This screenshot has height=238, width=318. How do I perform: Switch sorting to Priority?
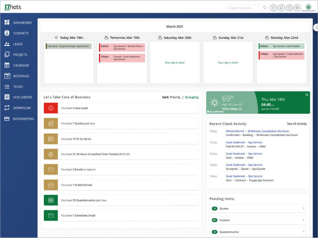[x=175, y=97]
